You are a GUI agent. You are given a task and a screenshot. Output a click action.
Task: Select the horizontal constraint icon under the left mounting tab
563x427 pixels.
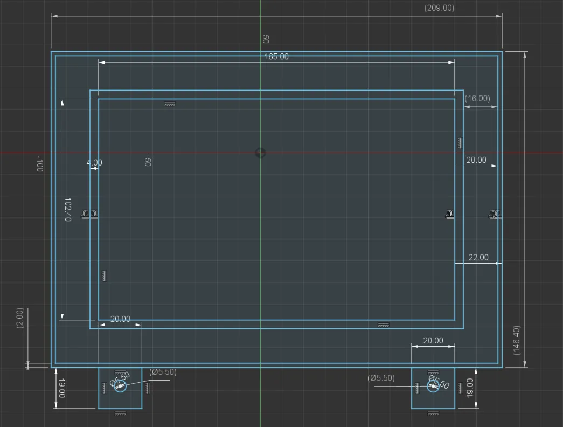click(x=120, y=414)
